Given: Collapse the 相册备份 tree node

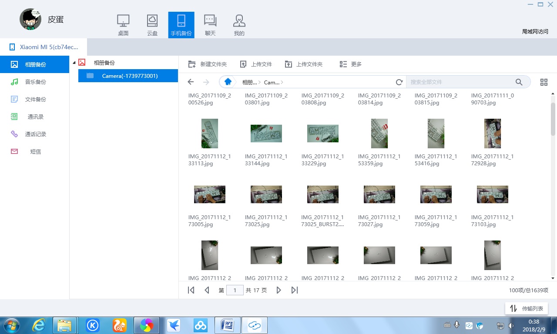Looking at the screenshot, I should click(74, 63).
